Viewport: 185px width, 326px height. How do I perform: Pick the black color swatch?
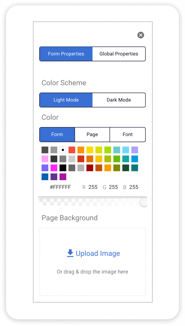pyautogui.click(x=63, y=168)
